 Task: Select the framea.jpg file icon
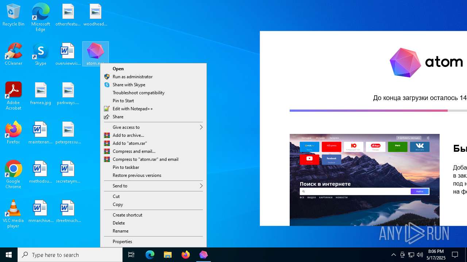(x=40, y=94)
